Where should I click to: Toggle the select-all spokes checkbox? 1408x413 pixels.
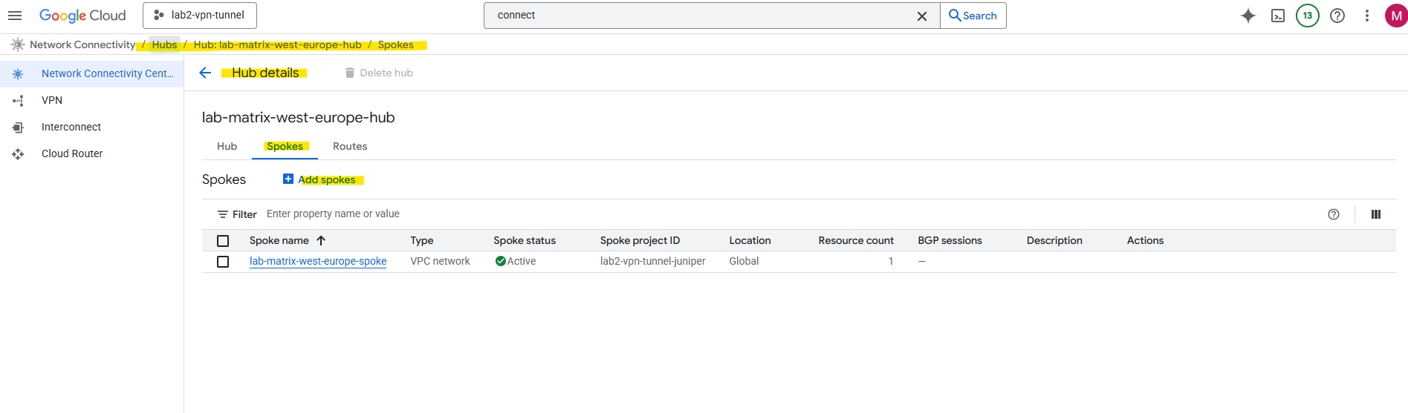click(223, 241)
